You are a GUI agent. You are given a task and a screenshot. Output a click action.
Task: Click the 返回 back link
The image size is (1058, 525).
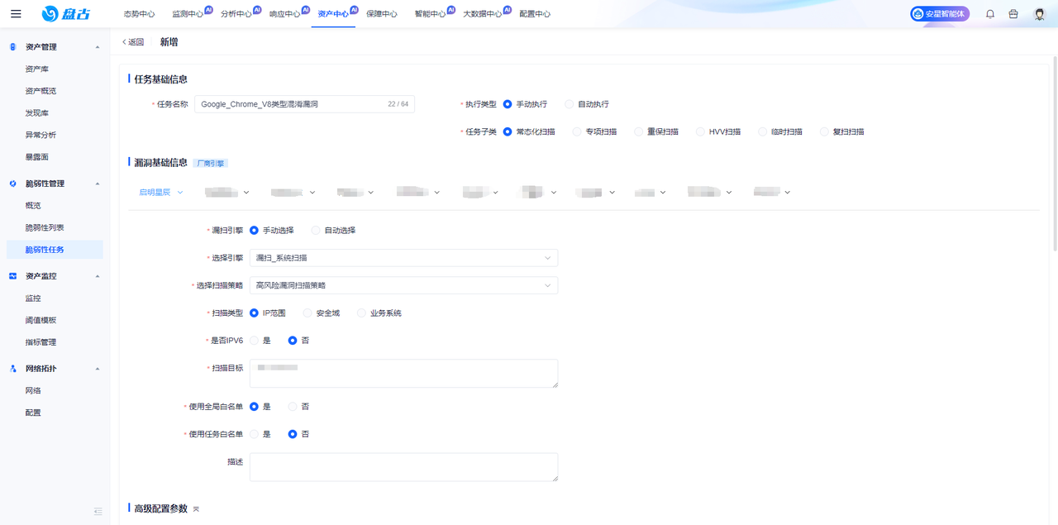pyautogui.click(x=133, y=40)
